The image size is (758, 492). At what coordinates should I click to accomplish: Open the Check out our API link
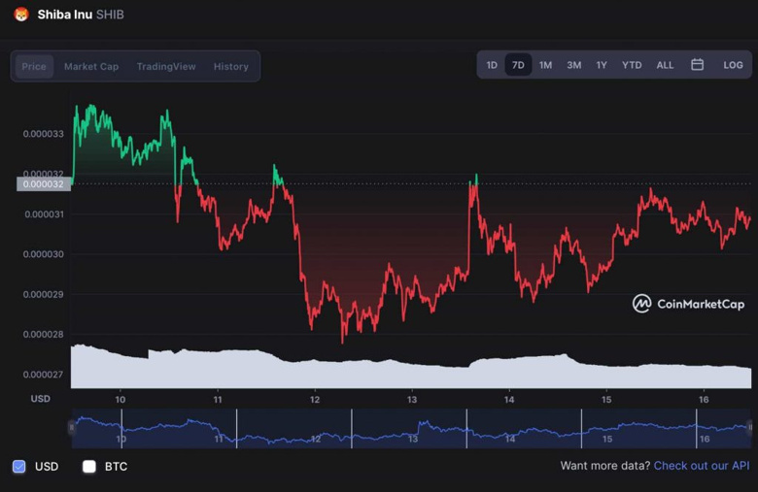pyautogui.click(x=702, y=466)
